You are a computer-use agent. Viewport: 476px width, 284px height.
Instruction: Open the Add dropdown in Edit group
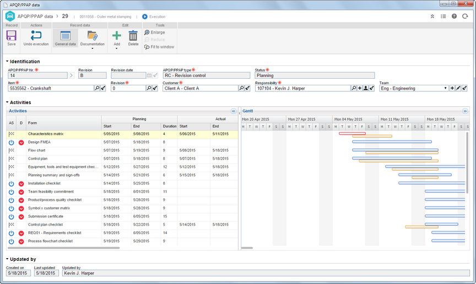pyautogui.click(x=117, y=40)
